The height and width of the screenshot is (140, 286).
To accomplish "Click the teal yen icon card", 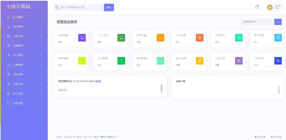I will pos(239,38).
